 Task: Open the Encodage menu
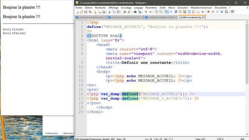[126, 8]
